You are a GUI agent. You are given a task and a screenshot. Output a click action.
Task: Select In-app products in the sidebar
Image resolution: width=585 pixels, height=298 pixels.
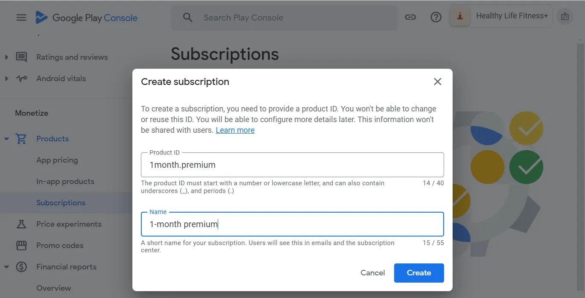click(x=65, y=181)
